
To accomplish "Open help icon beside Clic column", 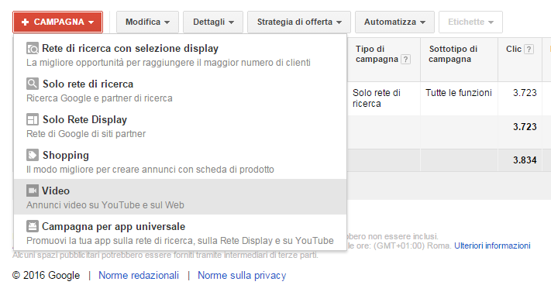I will [x=529, y=49].
